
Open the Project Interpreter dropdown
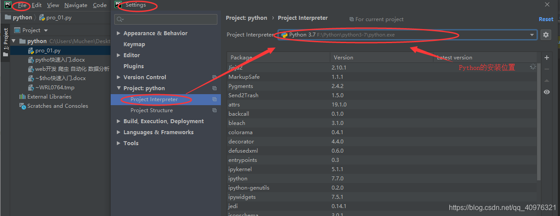532,35
